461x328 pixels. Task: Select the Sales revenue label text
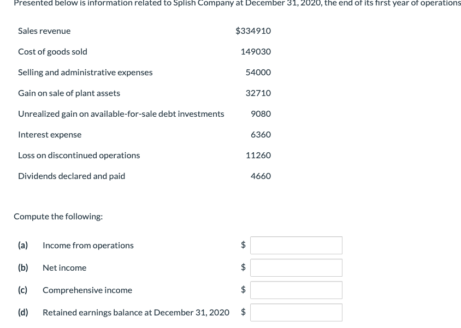pyautogui.click(x=44, y=31)
